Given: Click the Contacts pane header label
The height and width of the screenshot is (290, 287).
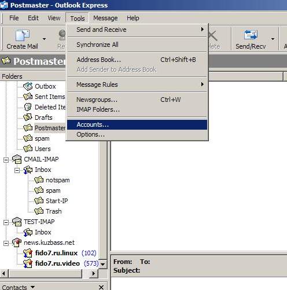Looking at the screenshot, I should (x=14, y=287).
